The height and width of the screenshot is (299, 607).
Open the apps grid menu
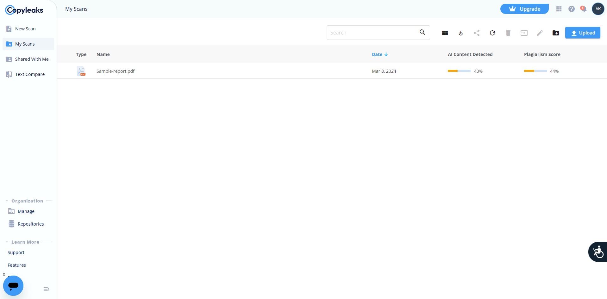click(559, 9)
